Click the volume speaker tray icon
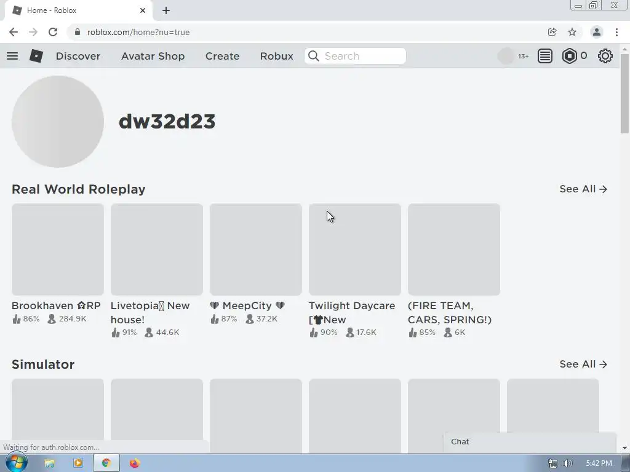Image resolution: width=630 pixels, height=472 pixels. (567, 463)
